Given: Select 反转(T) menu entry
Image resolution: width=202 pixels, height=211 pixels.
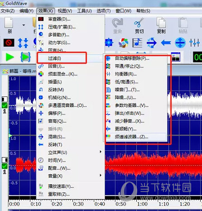Looking at the screenshot, I should pos(70,144).
